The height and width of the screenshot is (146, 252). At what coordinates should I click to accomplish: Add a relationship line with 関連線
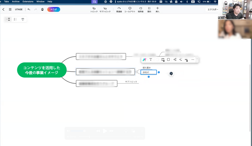click(x=119, y=9)
